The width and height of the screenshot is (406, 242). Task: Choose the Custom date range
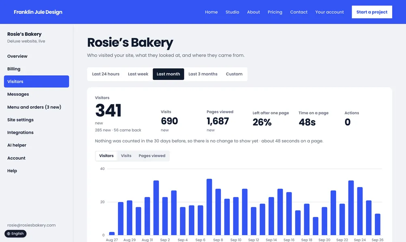234,74
